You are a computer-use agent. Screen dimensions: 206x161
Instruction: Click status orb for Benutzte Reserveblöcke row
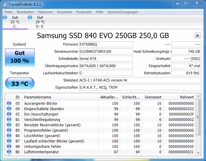click(9, 125)
